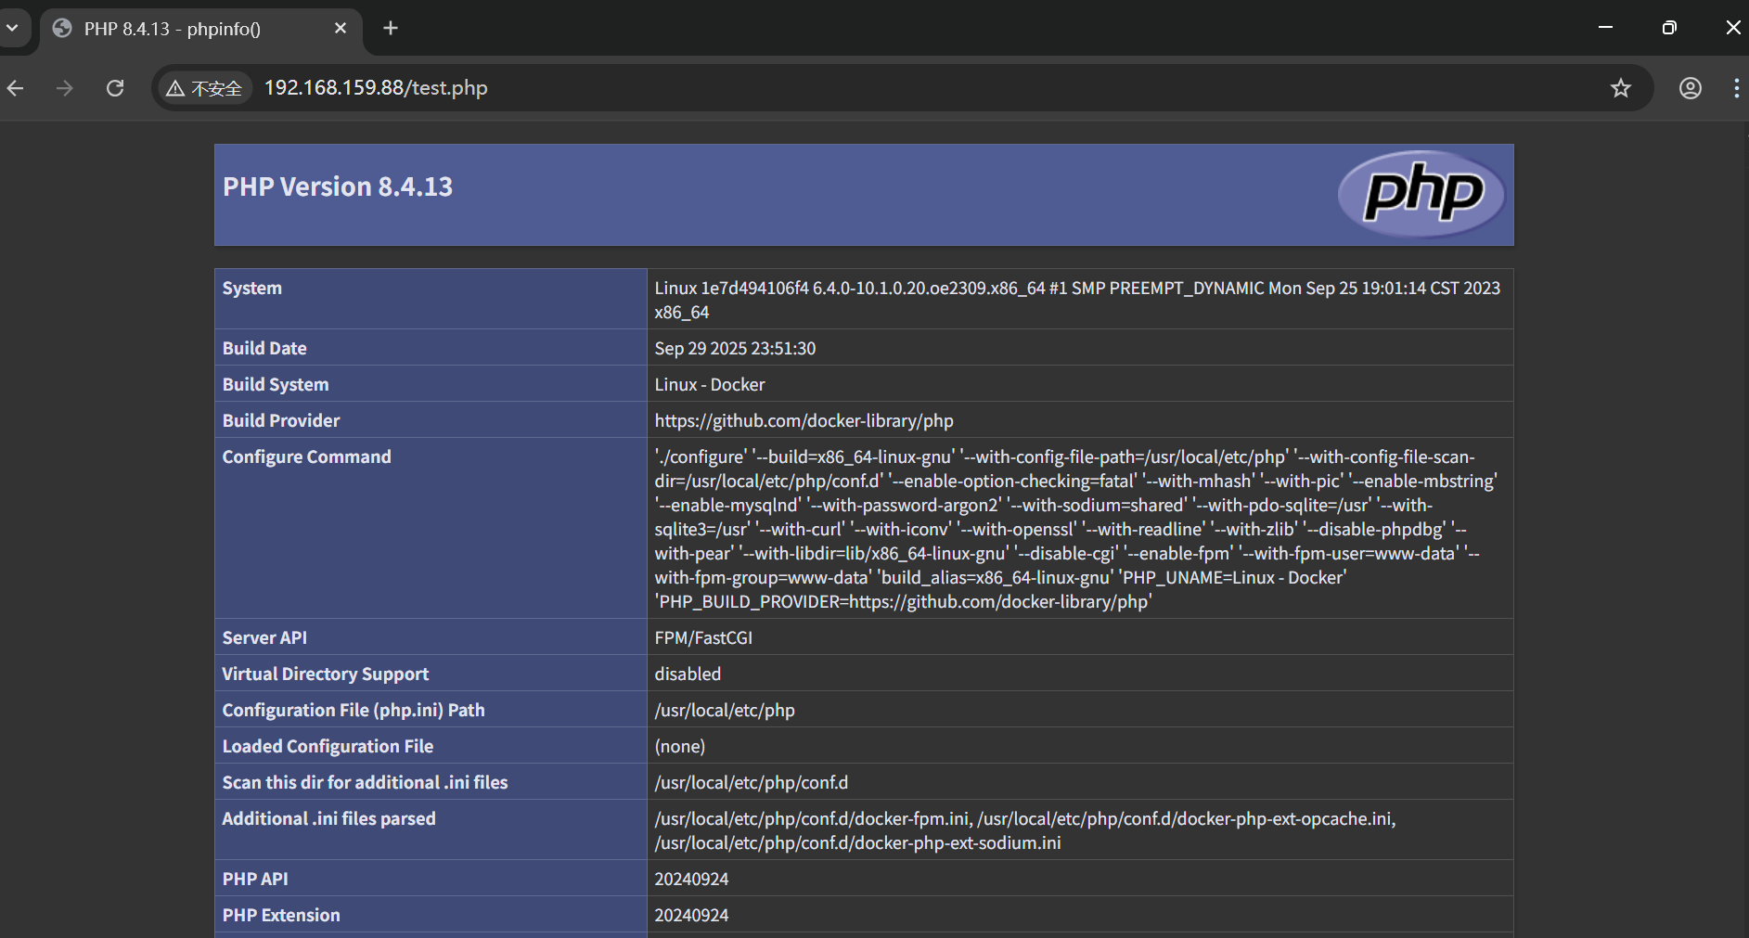Select the PHP 8.4.13 - phpinfo() tab
The height and width of the screenshot is (938, 1749).
(x=199, y=29)
